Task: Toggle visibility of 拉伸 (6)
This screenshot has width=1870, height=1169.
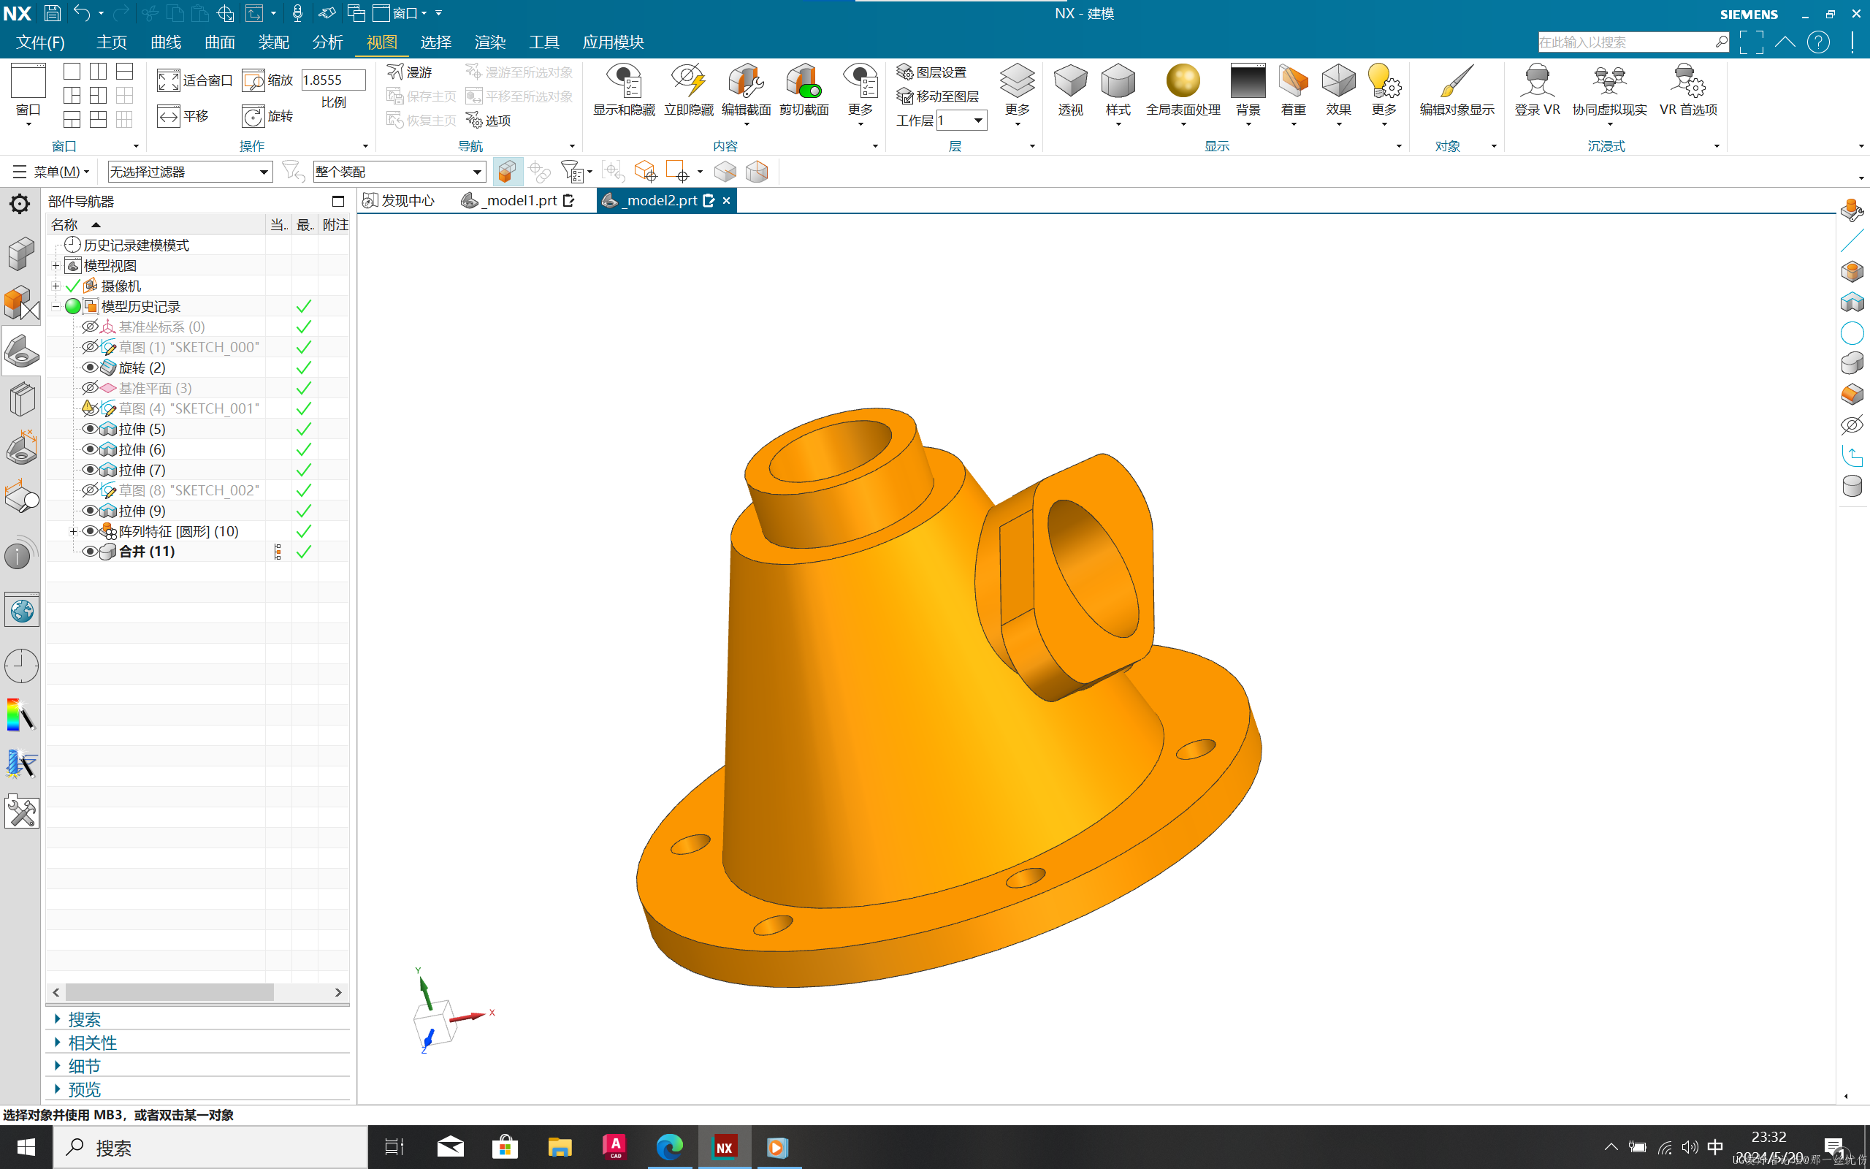Action: click(90, 449)
